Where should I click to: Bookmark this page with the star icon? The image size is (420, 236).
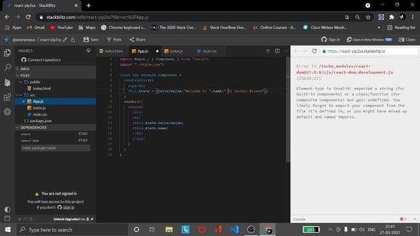(368, 17)
